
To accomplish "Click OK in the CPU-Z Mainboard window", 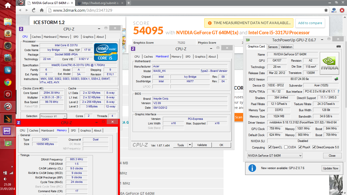I will [x=221, y=145].
